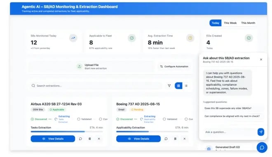Viewport: 272px width, 157px height.
Task: Click the OEM Site tag on Airbus card
Action: [38, 110]
